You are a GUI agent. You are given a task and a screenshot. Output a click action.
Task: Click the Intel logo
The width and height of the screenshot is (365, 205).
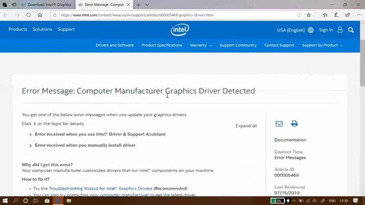(x=180, y=30)
